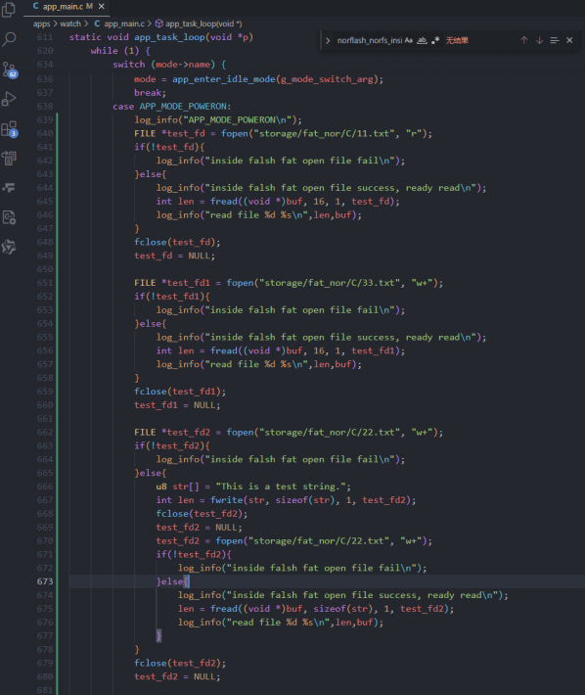
Task: Open the Remote Explorer-like document transfer icon
Action: (x=9, y=158)
